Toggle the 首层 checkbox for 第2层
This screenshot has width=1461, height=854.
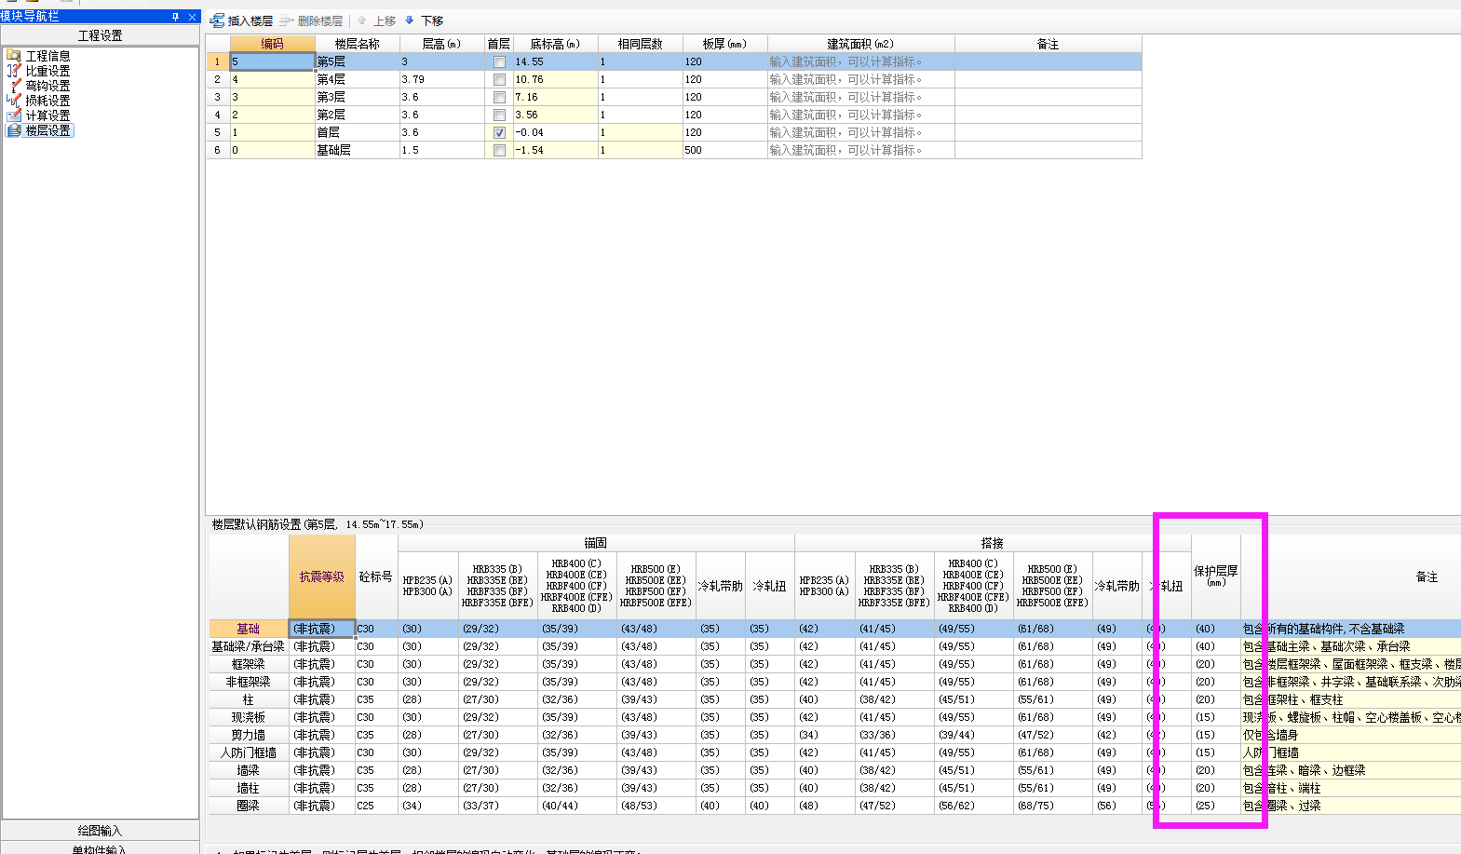pos(499,115)
